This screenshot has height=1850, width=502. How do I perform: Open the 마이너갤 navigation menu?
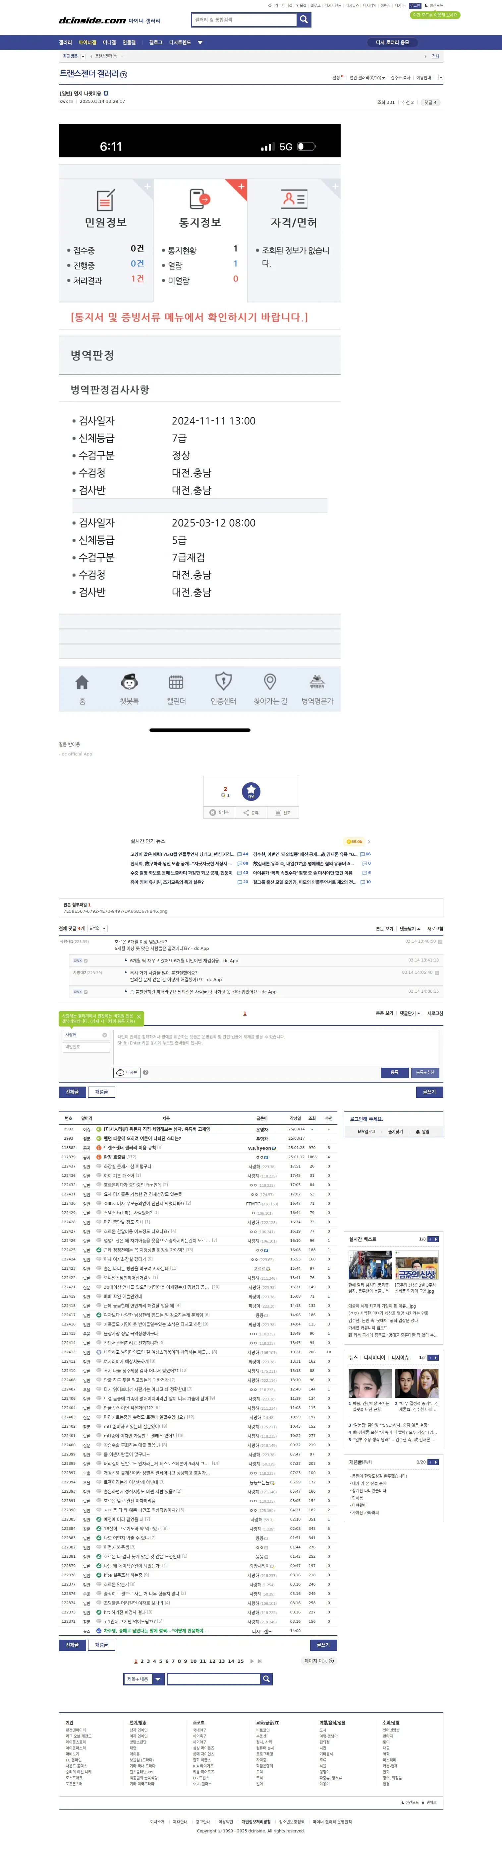click(87, 42)
